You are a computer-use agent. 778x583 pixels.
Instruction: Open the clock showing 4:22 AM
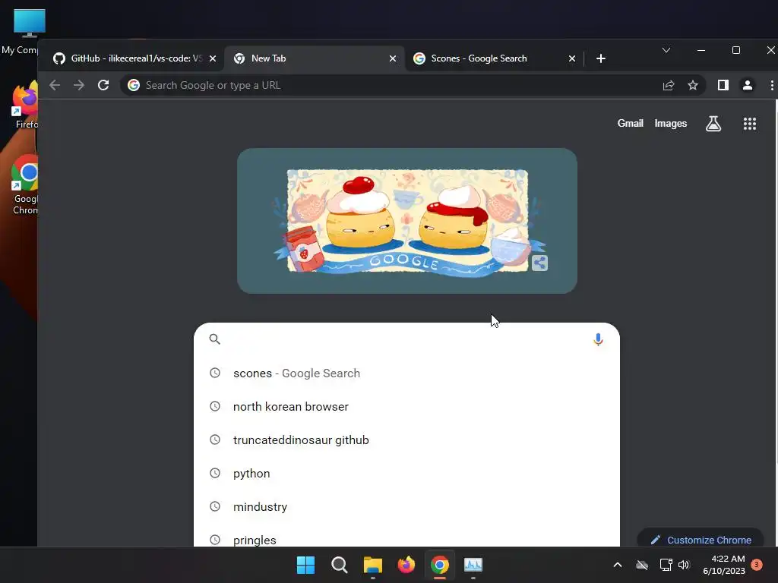(724, 565)
